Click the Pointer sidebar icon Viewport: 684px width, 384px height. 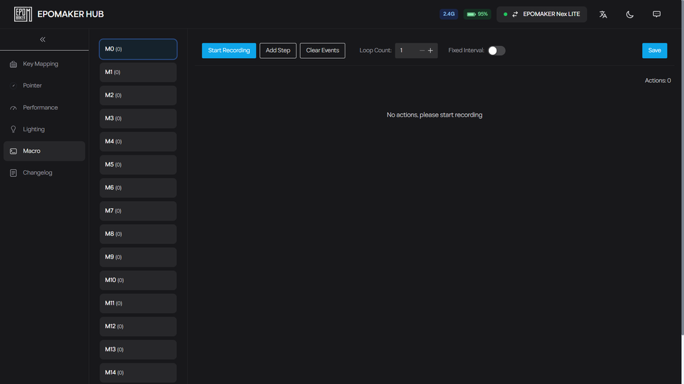(13, 86)
